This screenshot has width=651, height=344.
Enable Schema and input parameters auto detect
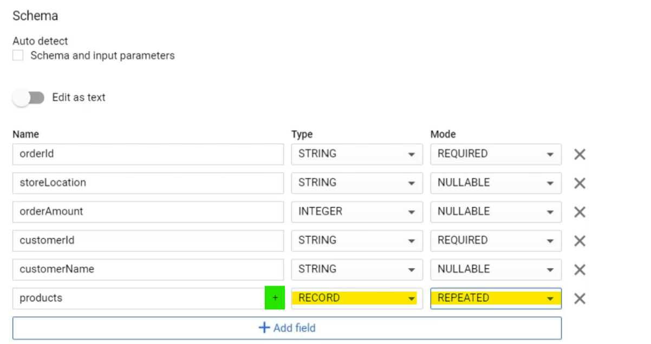pyautogui.click(x=18, y=56)
